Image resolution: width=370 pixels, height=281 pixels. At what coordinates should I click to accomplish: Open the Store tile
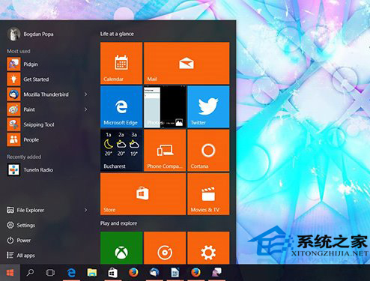click(x=143, y=194)
